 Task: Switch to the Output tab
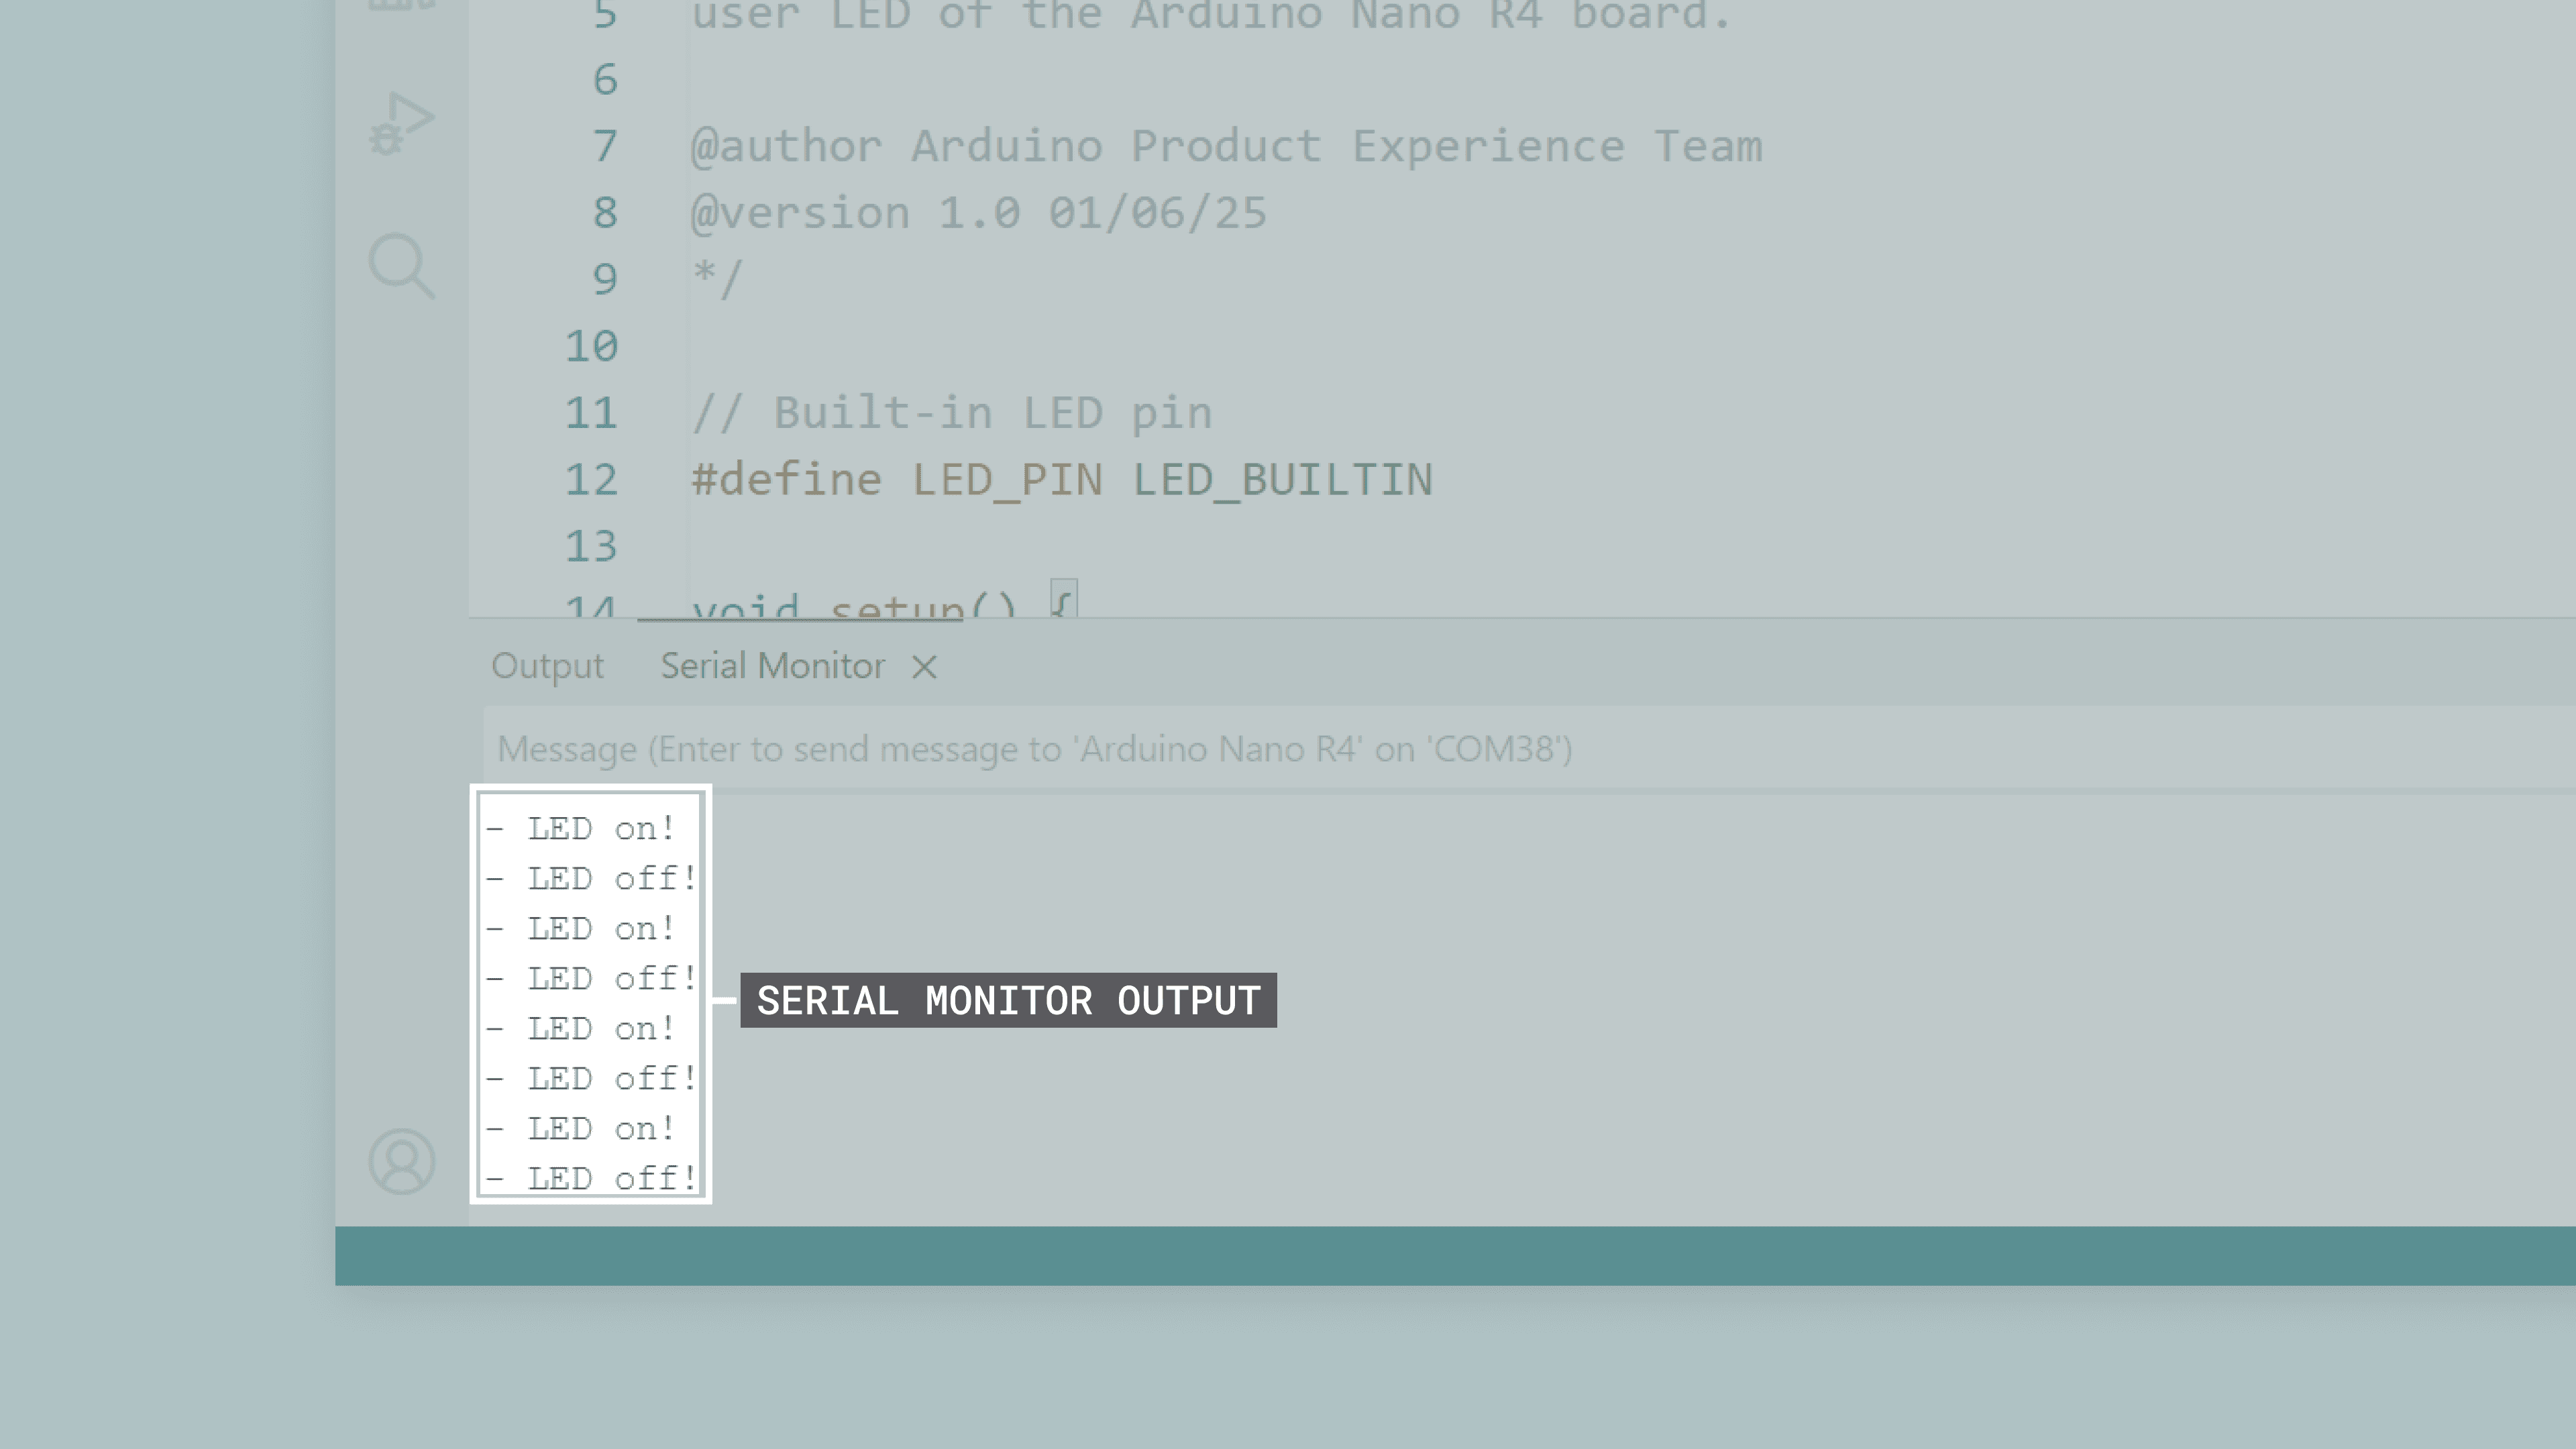pos(547,666)
